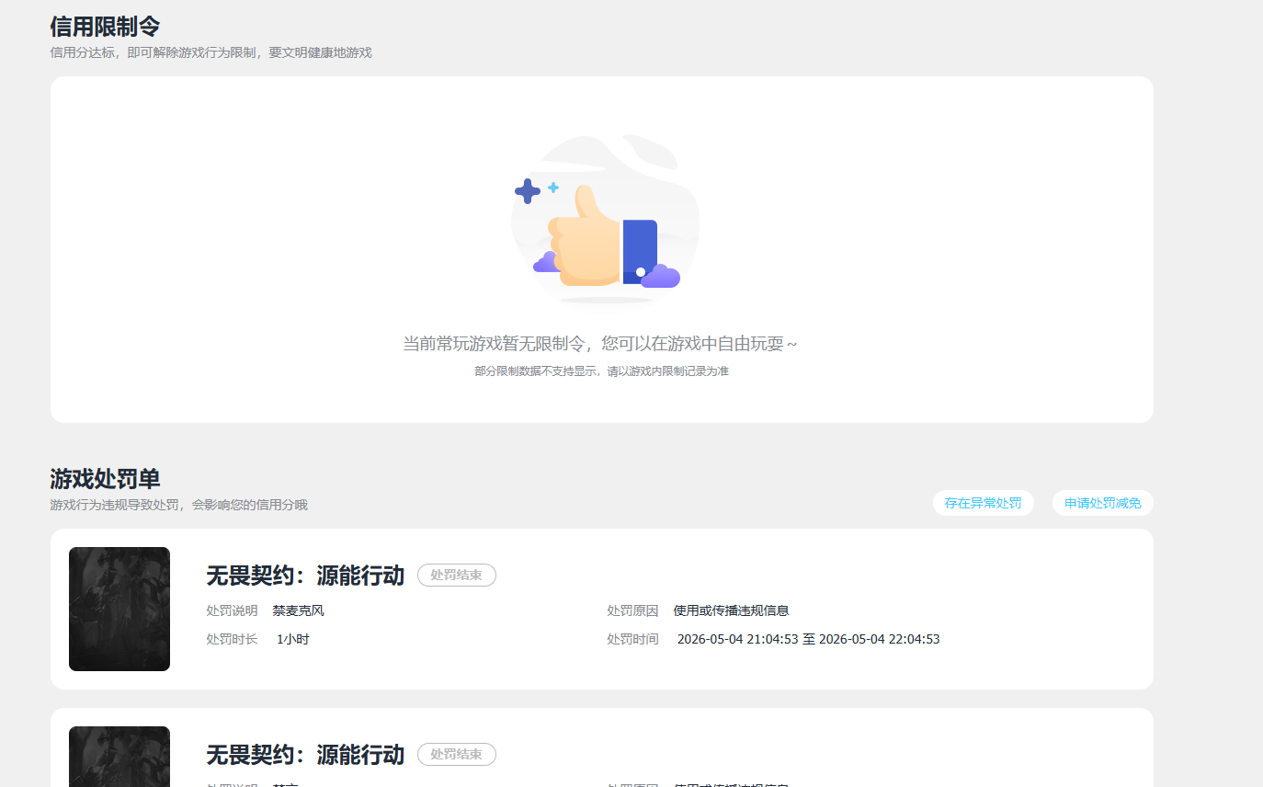Select the 1小时 penalty duration value
This screenshot has height=787, width=1263.
[x=293, y=639]
